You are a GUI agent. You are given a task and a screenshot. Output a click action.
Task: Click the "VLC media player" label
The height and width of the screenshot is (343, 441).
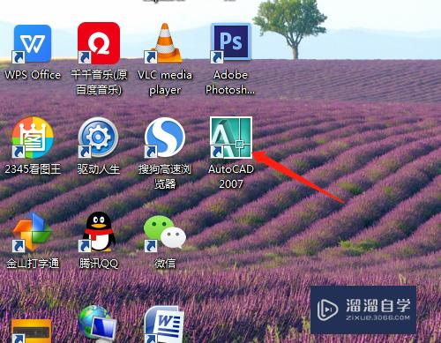point(165,83)
